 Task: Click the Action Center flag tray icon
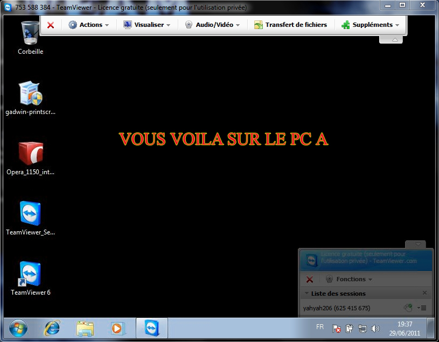point(336,329)
